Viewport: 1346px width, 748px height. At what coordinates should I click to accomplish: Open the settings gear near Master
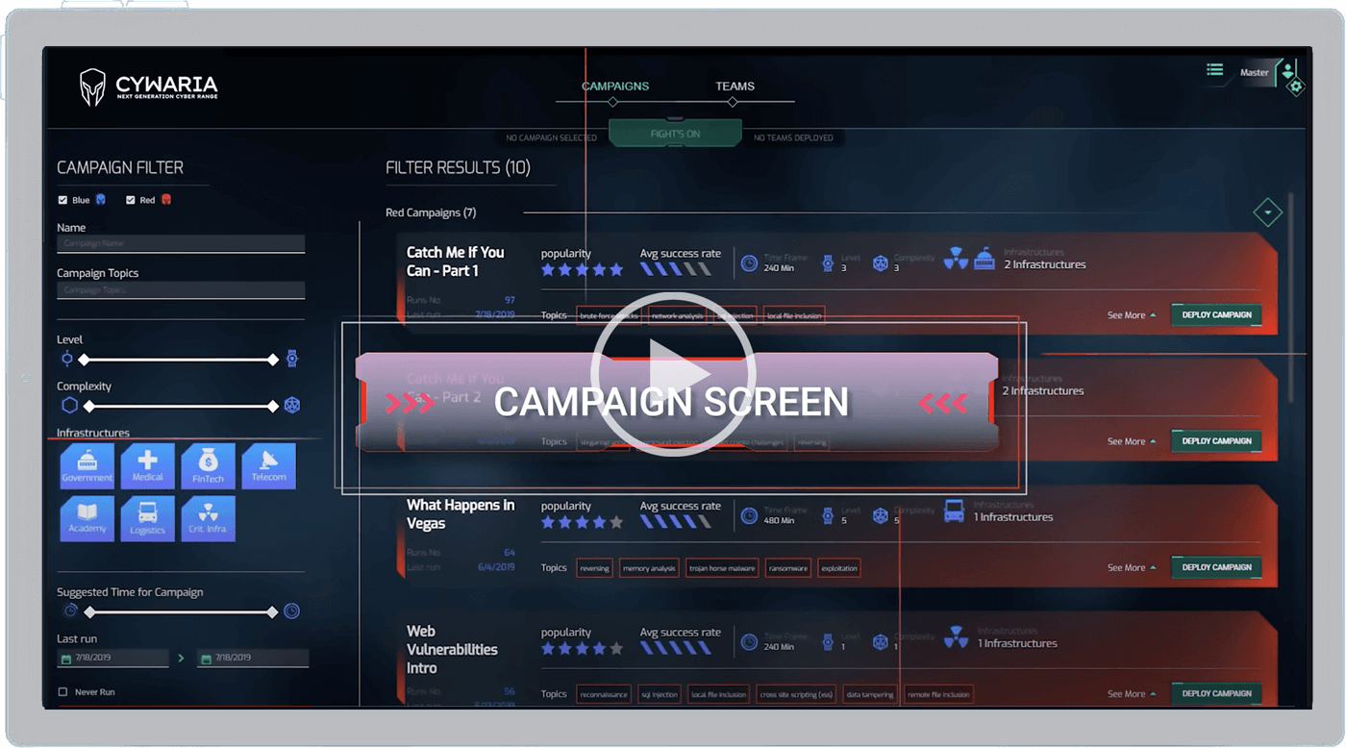[x=1295, y=87]
